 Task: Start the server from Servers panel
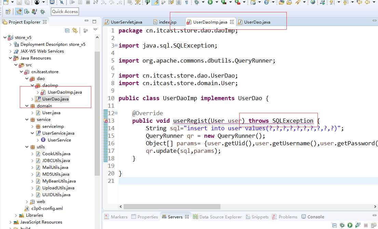tap(350, 225)
